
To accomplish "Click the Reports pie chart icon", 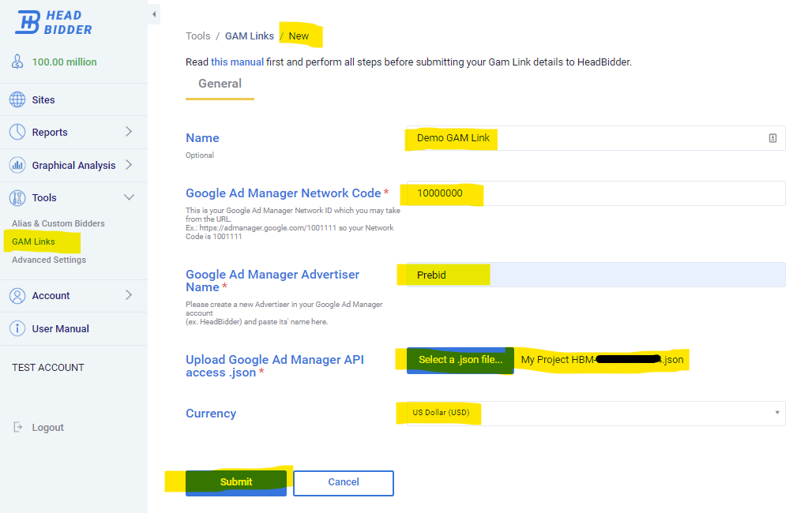I will (x=17, y=133).
